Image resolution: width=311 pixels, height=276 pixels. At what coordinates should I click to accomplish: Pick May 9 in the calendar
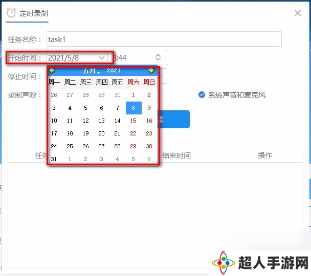tap(149, 108)
